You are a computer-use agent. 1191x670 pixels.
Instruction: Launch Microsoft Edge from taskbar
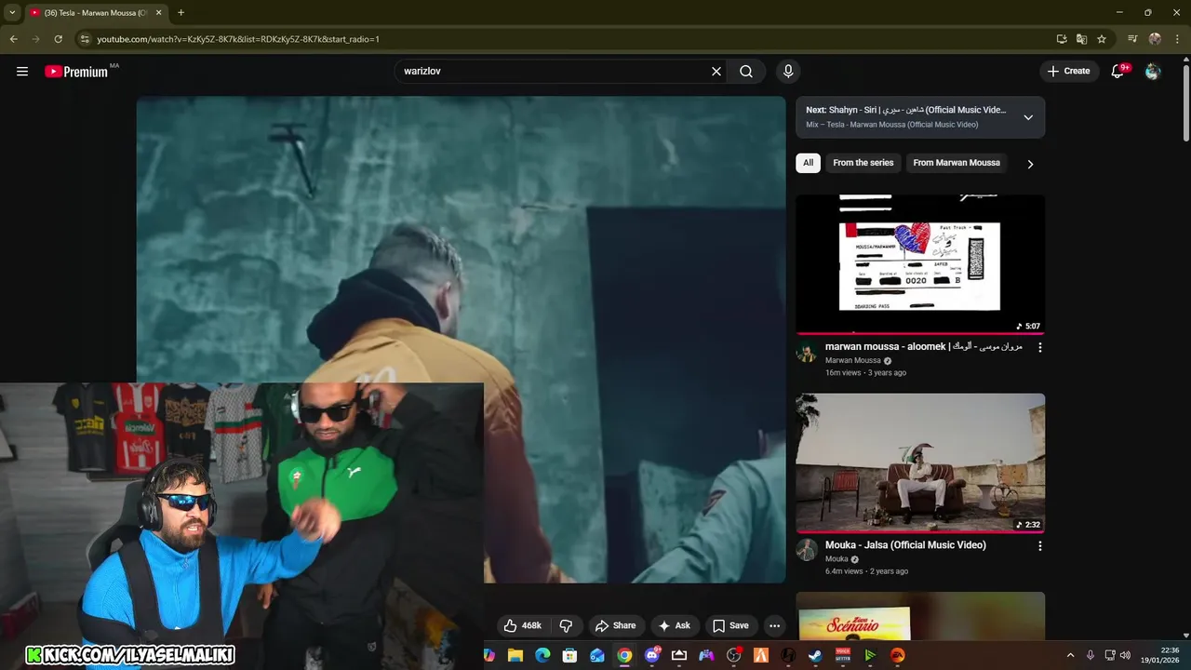point(542,655)
